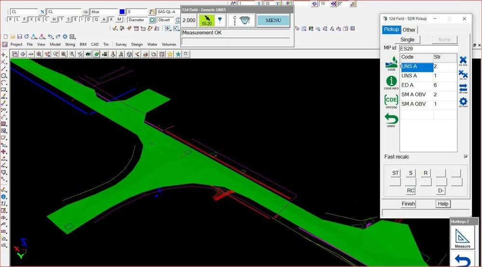The width and height of the screenshot is (482, 267).
Task: Toggle the Q snap letter button
Action: tap(96, 19)
